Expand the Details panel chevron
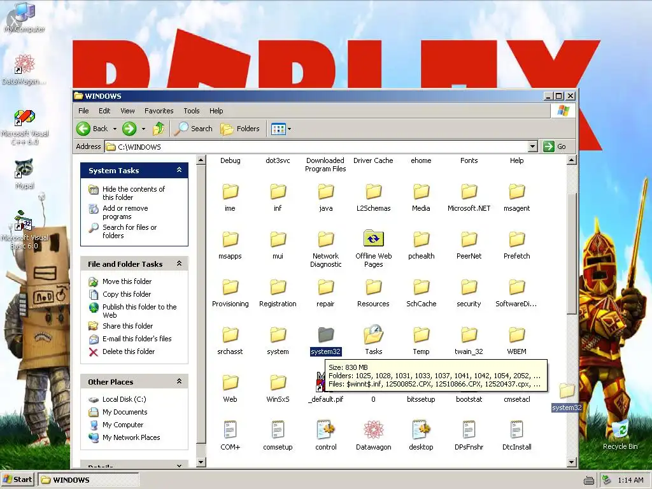Image resolution: width=652 pixels, height=489 pixels. click(179, 465)
